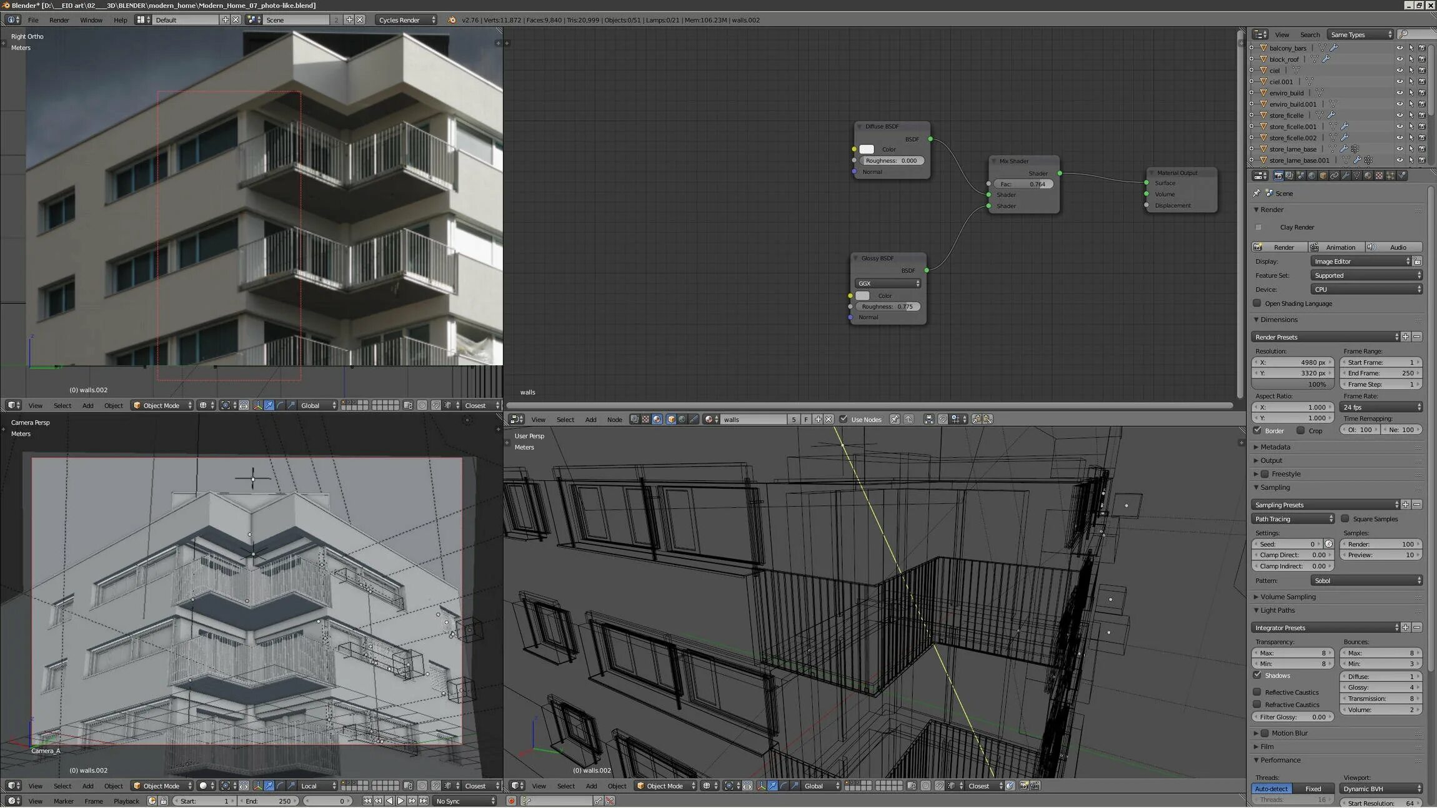Click the pin icon next to Scene

[x=1256, y=193]
